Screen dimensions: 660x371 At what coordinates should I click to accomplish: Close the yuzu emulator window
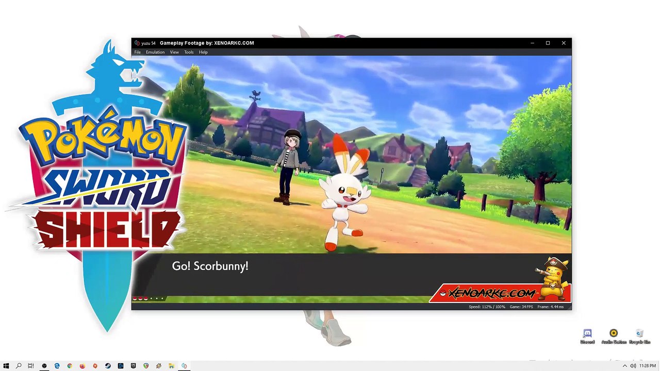tap(564, 43)
